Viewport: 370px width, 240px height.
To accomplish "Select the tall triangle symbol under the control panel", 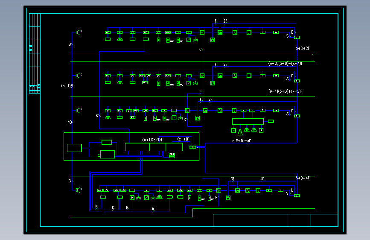I will coord(240,132).
